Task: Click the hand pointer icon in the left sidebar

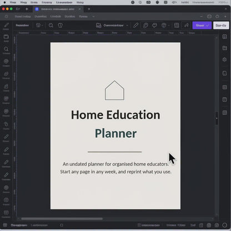Action: coord(6,124)
